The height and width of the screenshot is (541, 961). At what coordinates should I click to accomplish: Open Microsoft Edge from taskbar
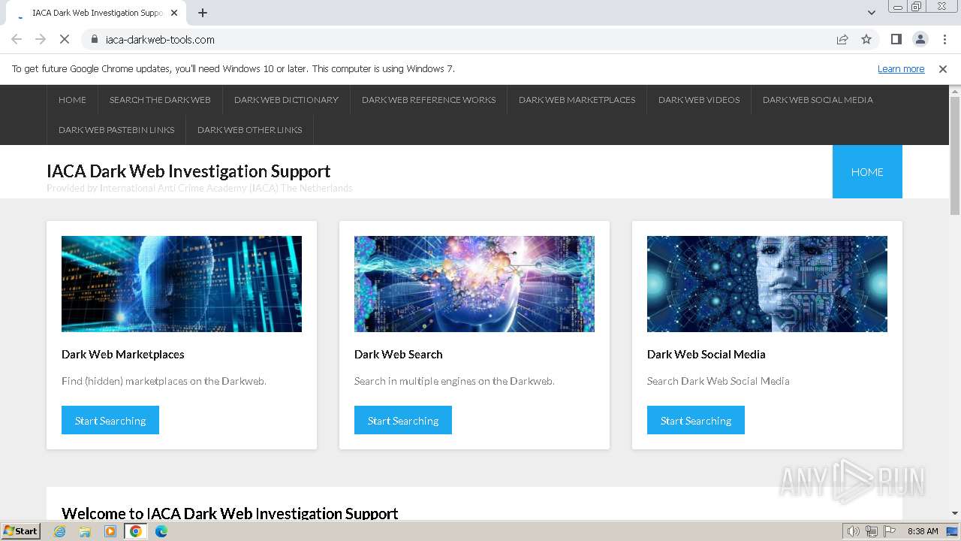(161, 531)
